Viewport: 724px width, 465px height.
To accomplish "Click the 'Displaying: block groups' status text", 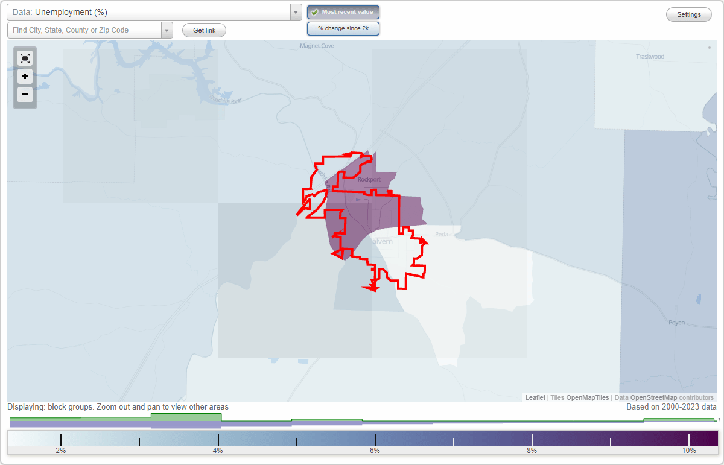I will click(118, 407).
